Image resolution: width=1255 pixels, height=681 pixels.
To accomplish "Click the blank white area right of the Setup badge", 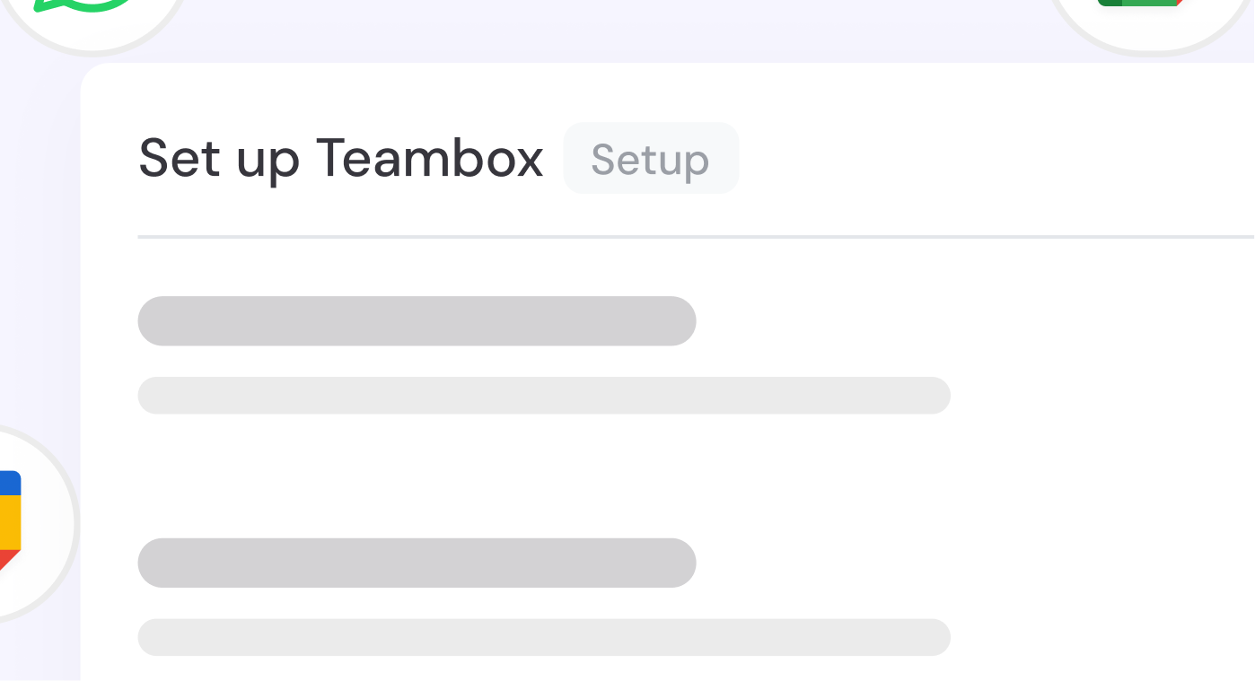I will point(987,158).
